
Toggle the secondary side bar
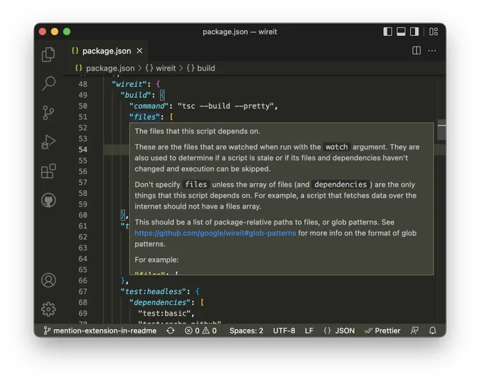(x=414, y=32)
